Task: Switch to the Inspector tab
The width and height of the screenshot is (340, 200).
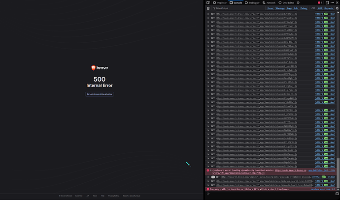Action: [220, 2]
